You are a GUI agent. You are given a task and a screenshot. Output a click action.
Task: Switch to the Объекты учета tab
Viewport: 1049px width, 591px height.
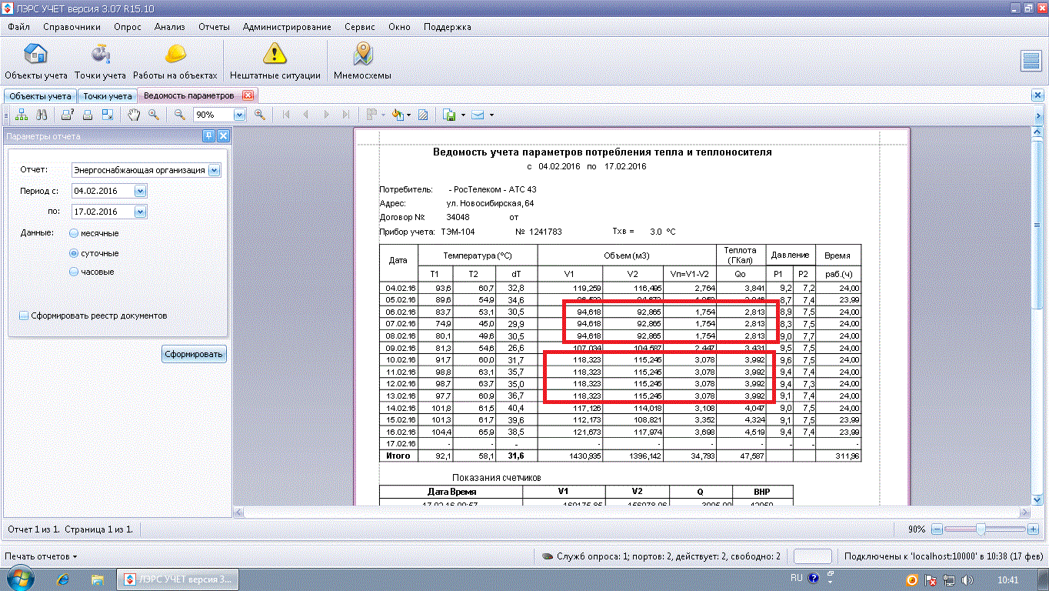(x=39, y=96)
